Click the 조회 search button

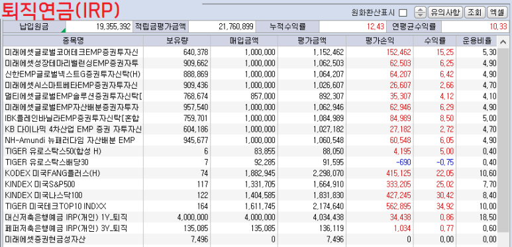pyautogui.click(x=474, y=13)
